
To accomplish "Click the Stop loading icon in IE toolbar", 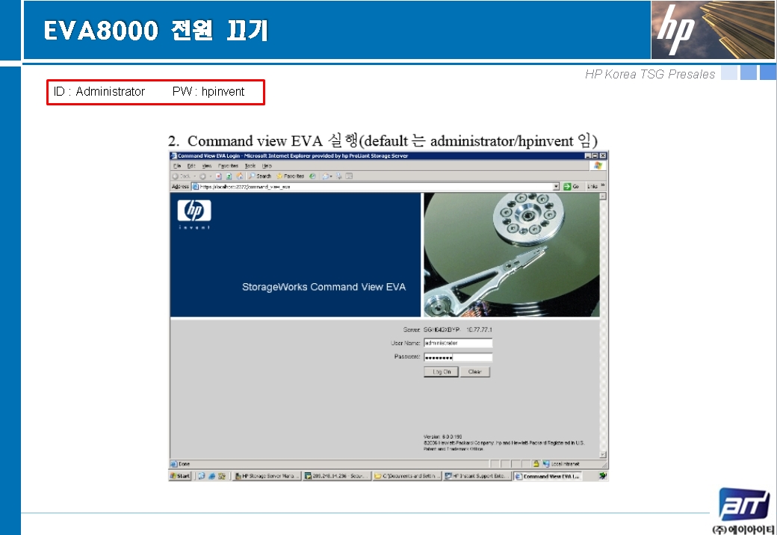I will coord(218,176).
